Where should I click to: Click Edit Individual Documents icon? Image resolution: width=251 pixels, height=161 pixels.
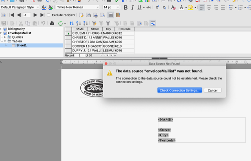coord(81,15)
